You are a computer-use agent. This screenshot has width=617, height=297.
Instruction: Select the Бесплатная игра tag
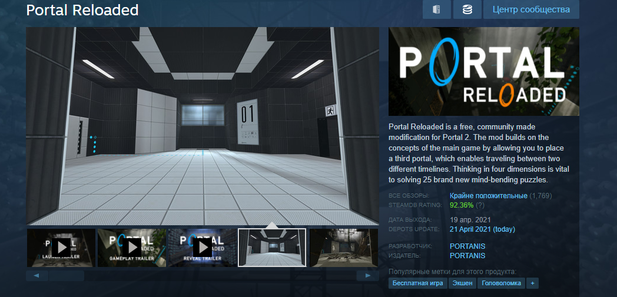click(418, 283)
